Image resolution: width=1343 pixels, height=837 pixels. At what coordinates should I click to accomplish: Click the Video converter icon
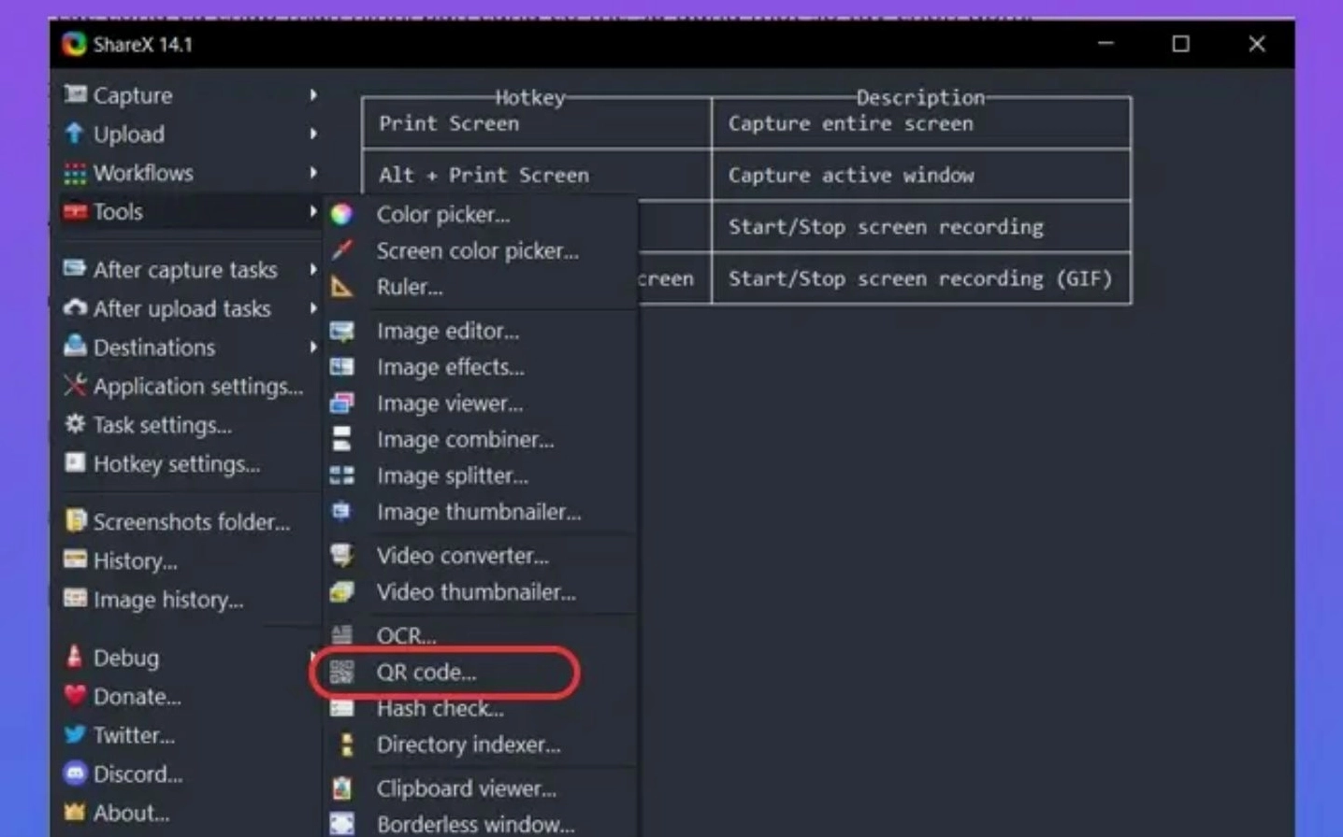(342, 556)
